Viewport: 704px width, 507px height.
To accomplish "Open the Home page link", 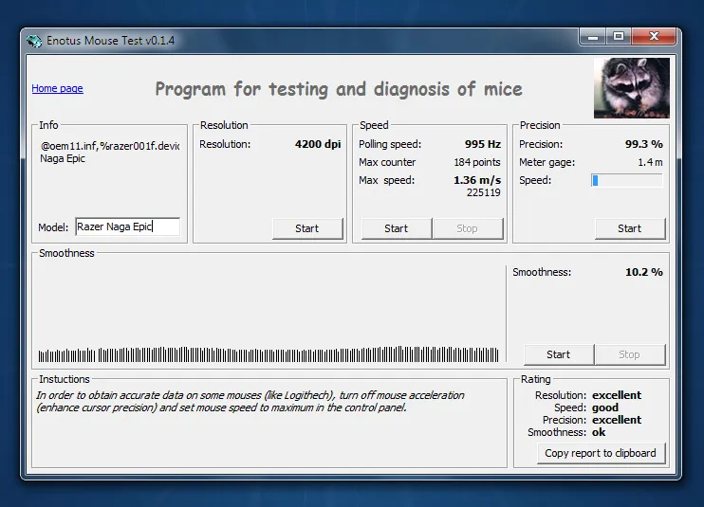I will (x=57, y=89).
